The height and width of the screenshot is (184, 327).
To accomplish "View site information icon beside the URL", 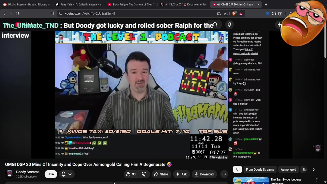I will 60,14.
